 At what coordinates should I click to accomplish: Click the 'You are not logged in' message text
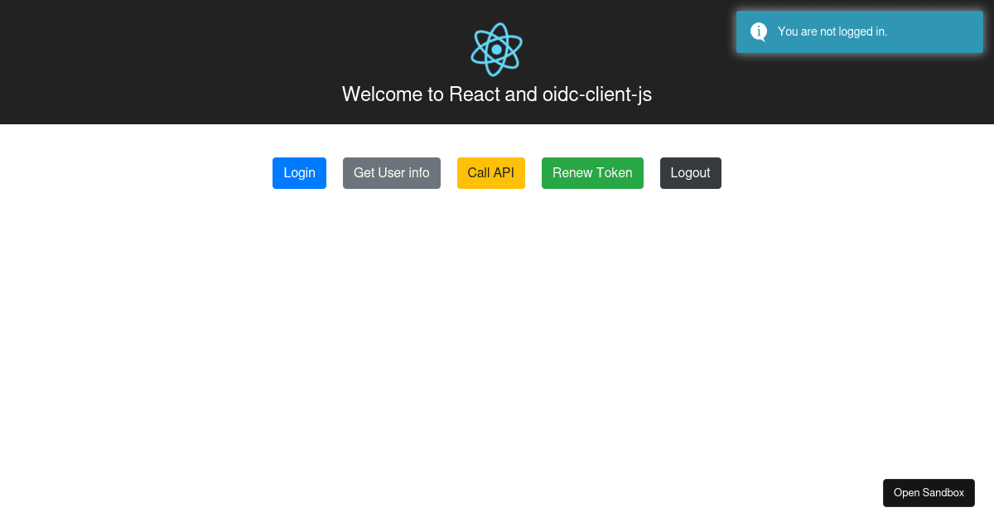coord(831,31)
